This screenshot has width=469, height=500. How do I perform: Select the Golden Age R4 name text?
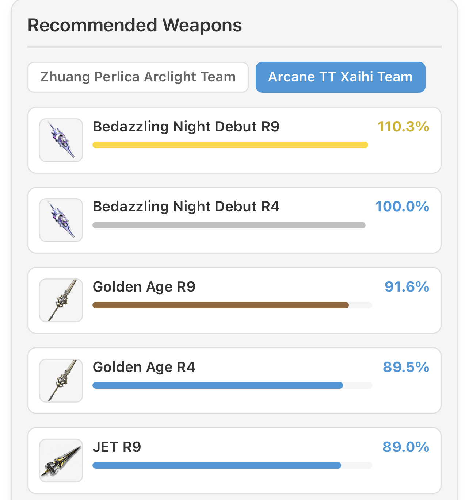coord(144,367)
